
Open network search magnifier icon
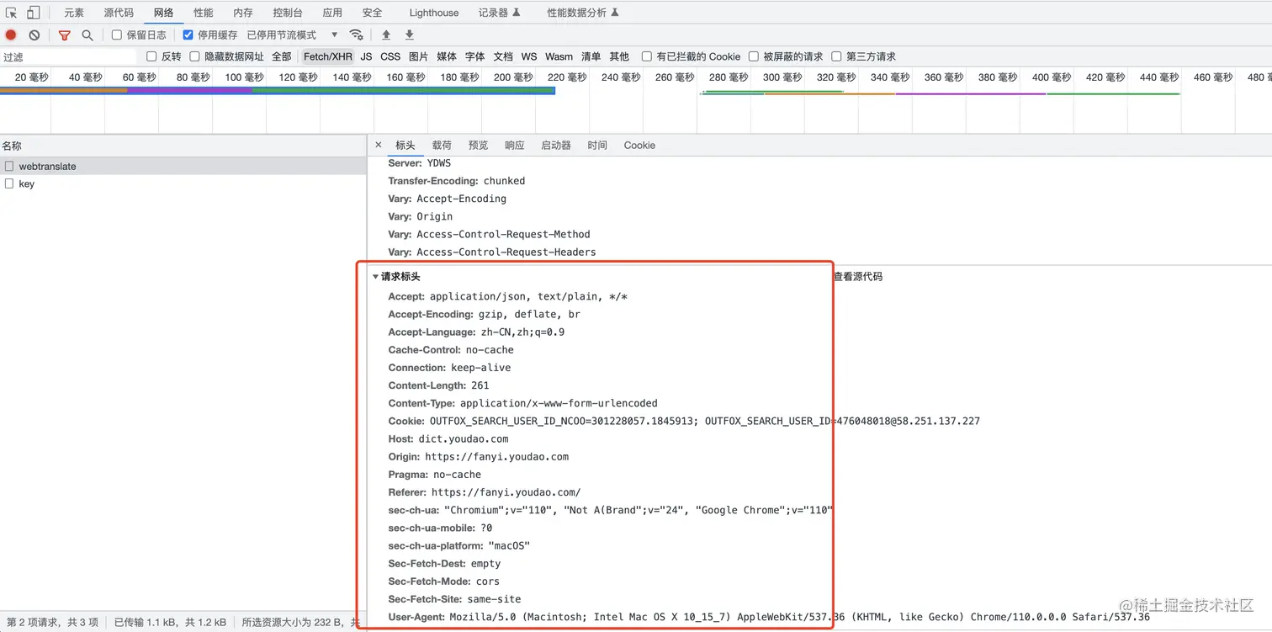(x=87, y=35)
